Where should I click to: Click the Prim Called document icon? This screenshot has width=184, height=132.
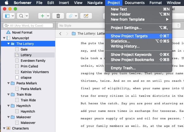click(17, 66)
